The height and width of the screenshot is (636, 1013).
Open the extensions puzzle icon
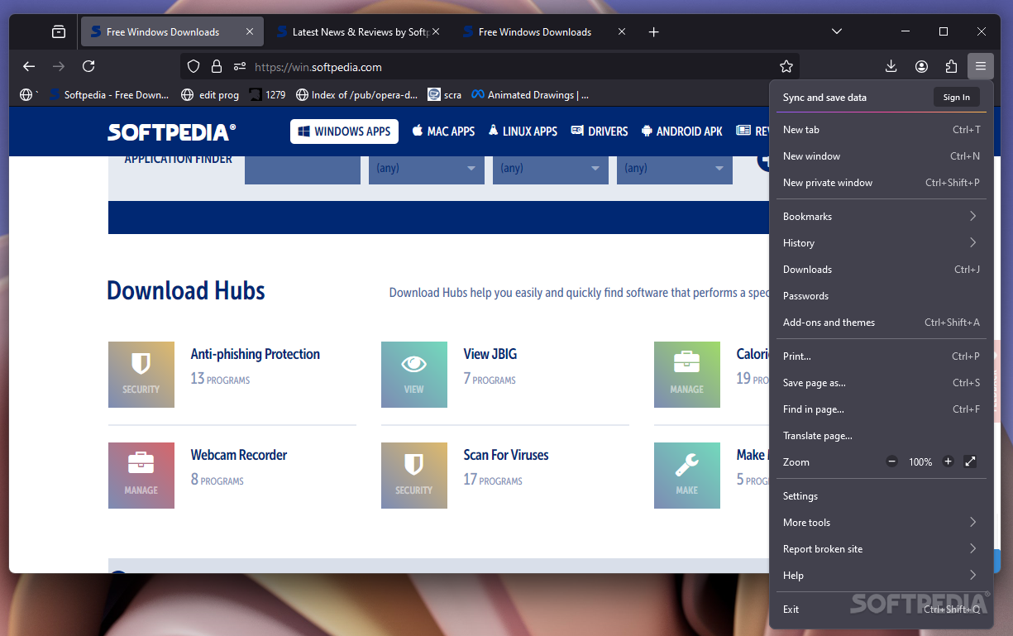coord(951,66)
